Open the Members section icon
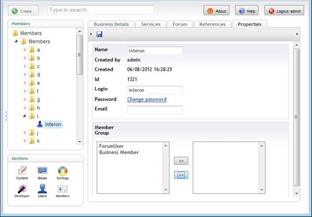 (x=62, y=191)
